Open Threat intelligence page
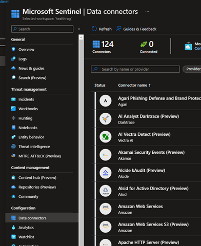Image resolution: width=201 pixels, height=246 pixels. pyautogui.click(x=34, y=147)
